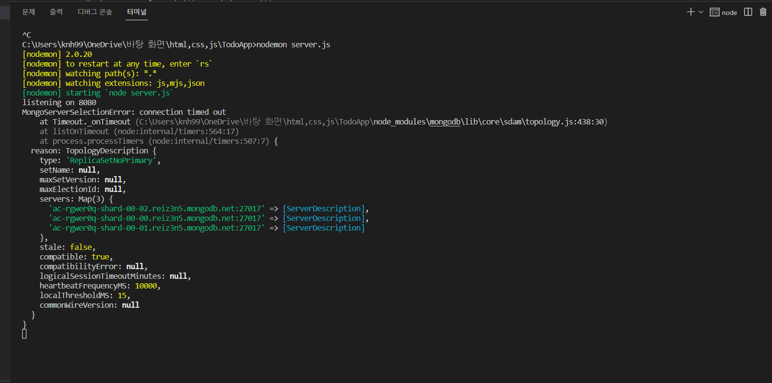The width and height of the screenshot is (772, 383).
Task: Switch to the 출력 (Output) tab
Action: pyautogui.click(x=56, y=12)
